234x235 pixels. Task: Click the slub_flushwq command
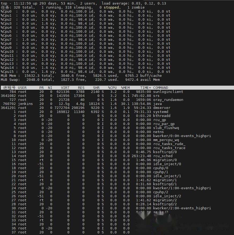166,128
